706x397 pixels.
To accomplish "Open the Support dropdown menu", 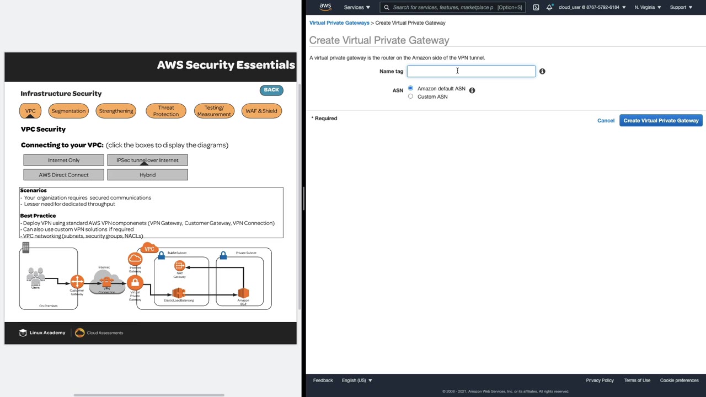I will [x=681, y=7].
